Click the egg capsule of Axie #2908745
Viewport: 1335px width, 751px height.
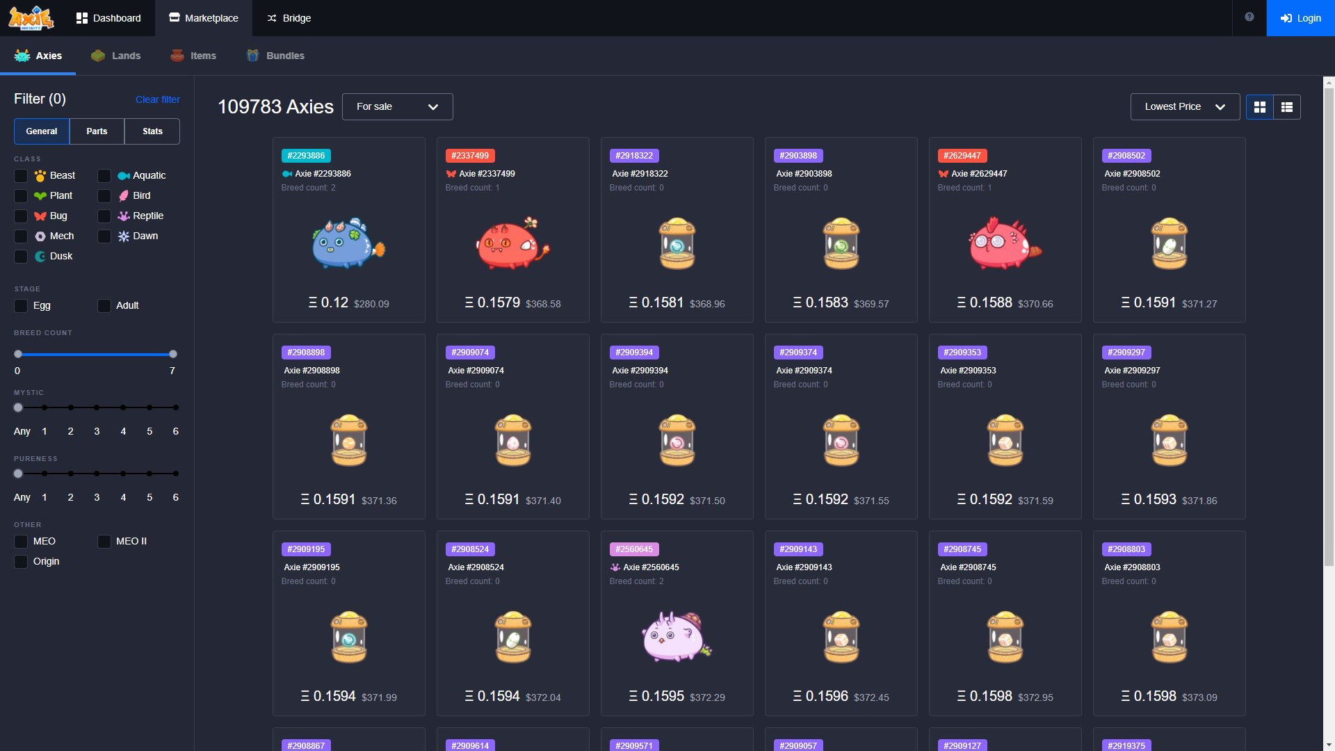[x=1005, y=637]
